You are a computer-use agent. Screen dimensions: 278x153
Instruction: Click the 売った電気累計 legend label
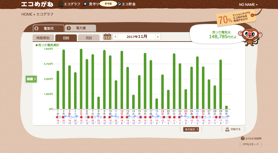[x=48, y=45]
